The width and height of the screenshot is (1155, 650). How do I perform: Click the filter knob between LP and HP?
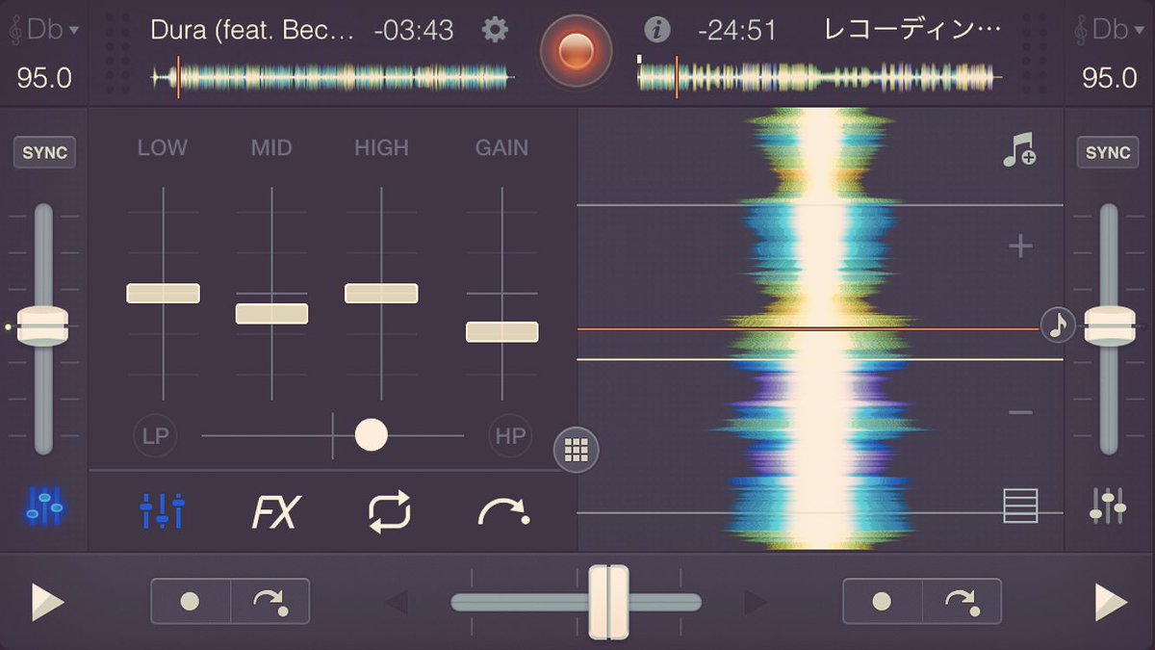click(371, 435)
